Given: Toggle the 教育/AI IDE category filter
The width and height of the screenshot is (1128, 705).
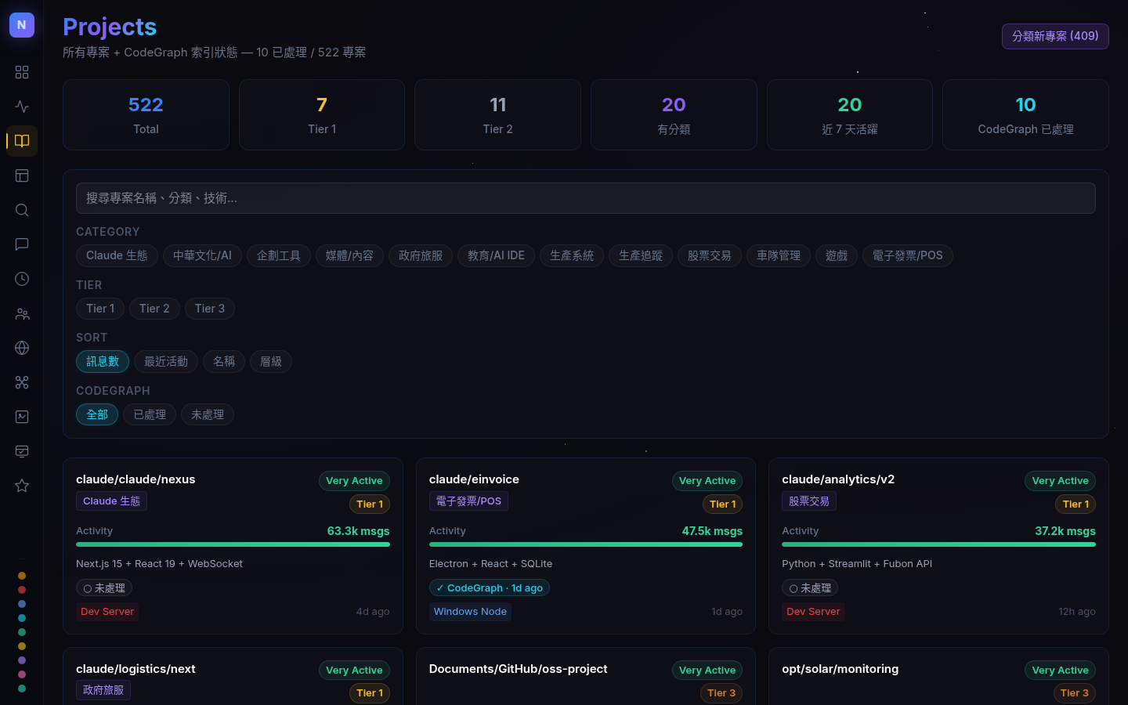Looking at the screenshot, I should (496, 255).
